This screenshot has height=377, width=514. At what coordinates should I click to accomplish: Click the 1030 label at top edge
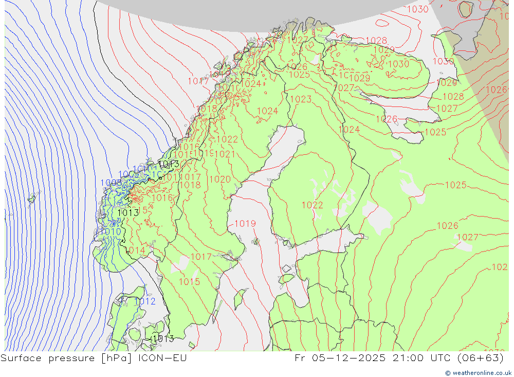pos(417,9)
